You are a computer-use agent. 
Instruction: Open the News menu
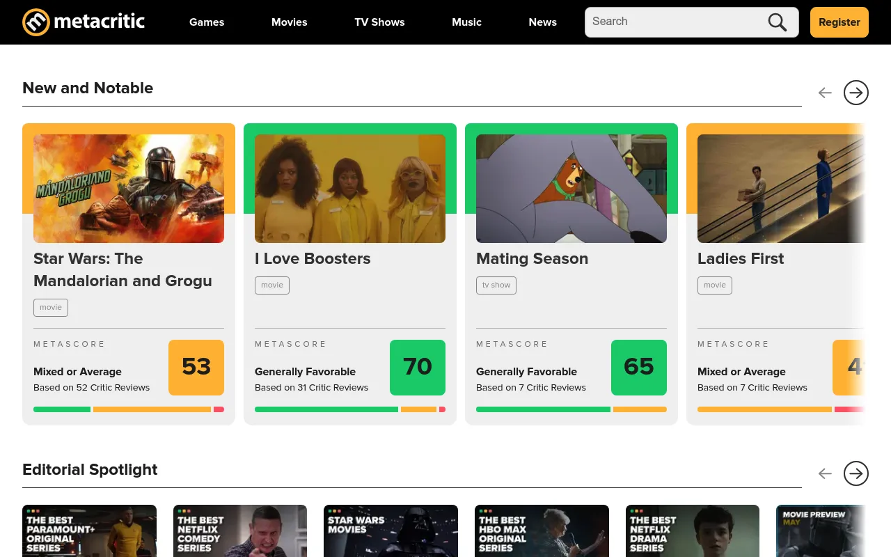[542, 22]
